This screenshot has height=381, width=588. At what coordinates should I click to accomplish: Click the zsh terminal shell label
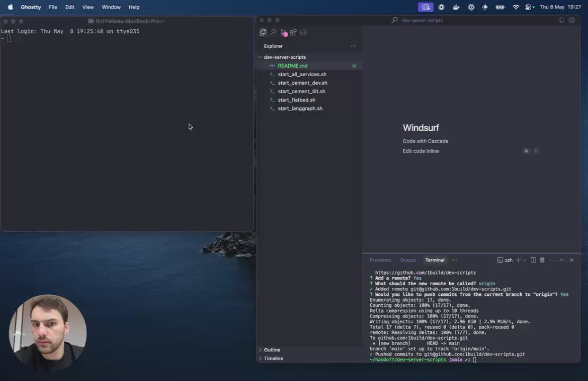(505, 260)
